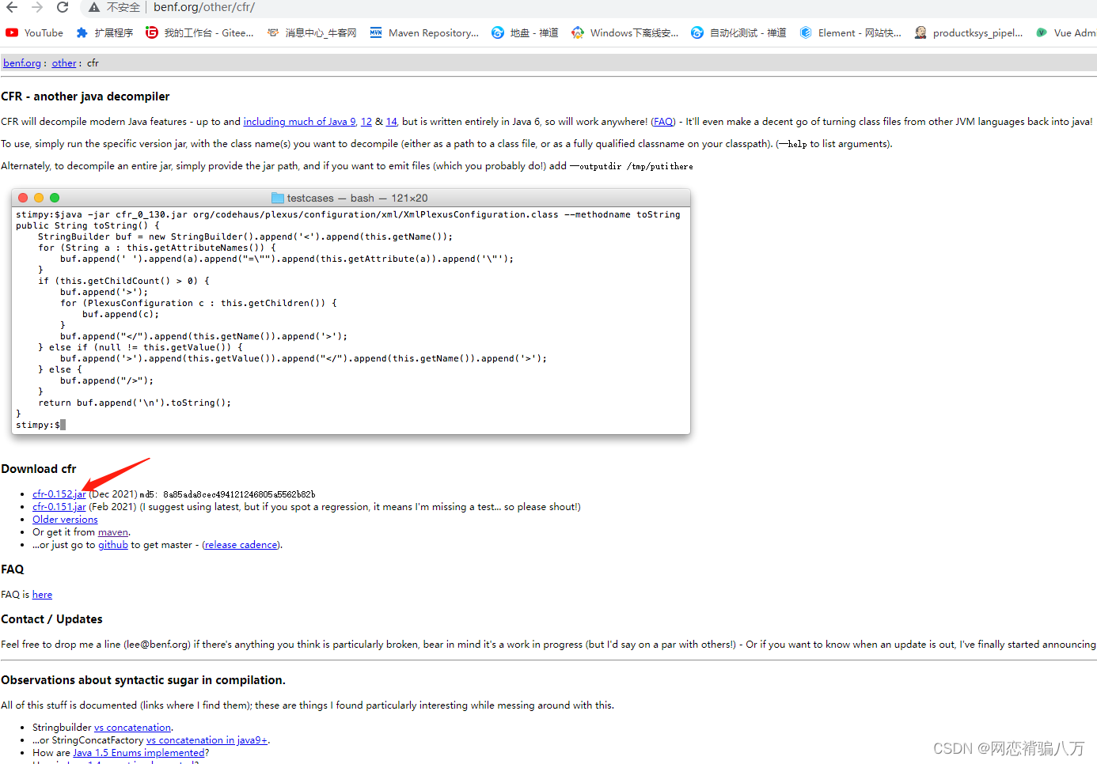Open the maven link
The image size is (1097, 764).
coord(113,532)
